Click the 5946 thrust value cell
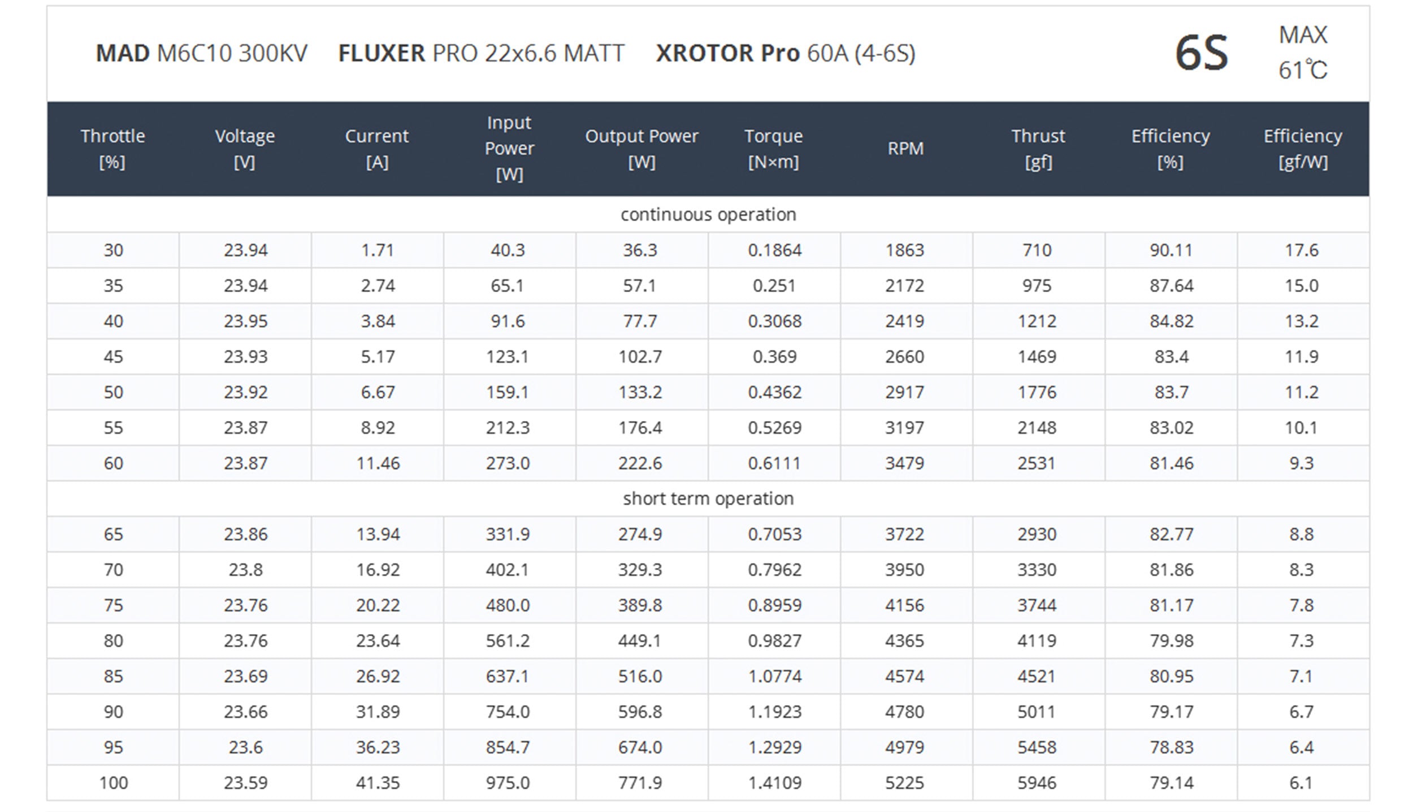The width and height of the screenshot is (1413, 812). click(x=1037, y=783)
